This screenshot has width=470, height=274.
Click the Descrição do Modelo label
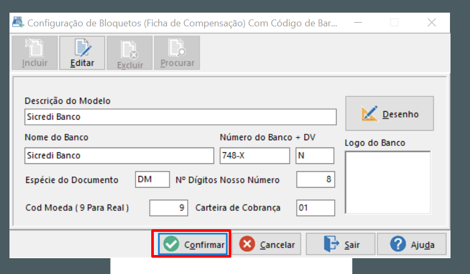(67, 101)
